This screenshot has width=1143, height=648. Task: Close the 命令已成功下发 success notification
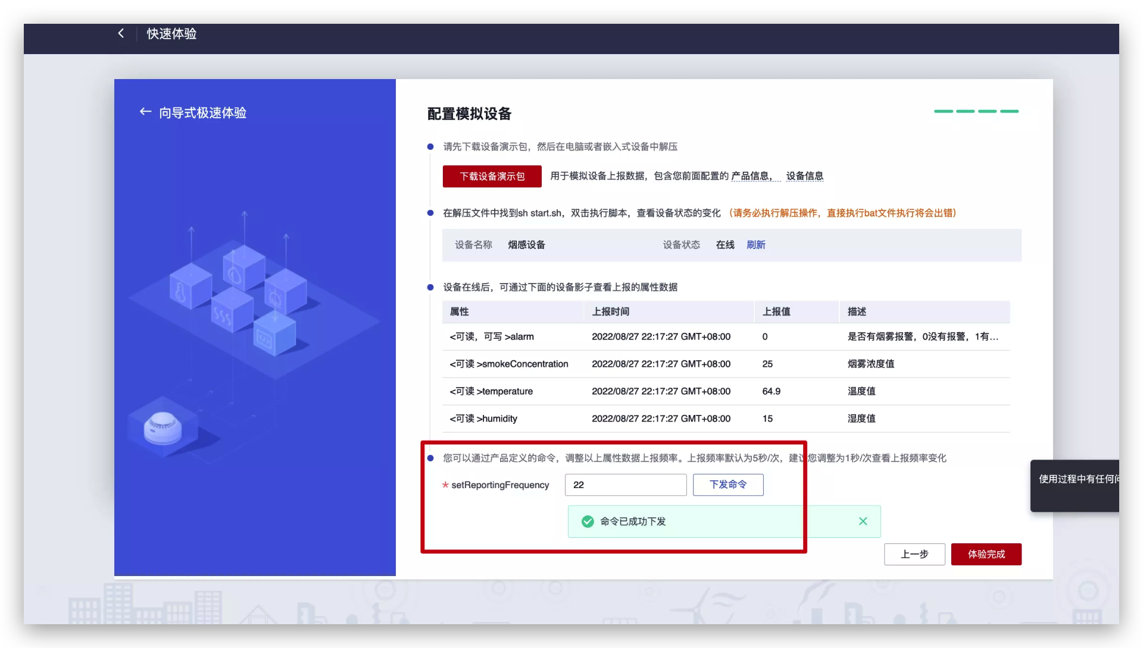point(863,521)
